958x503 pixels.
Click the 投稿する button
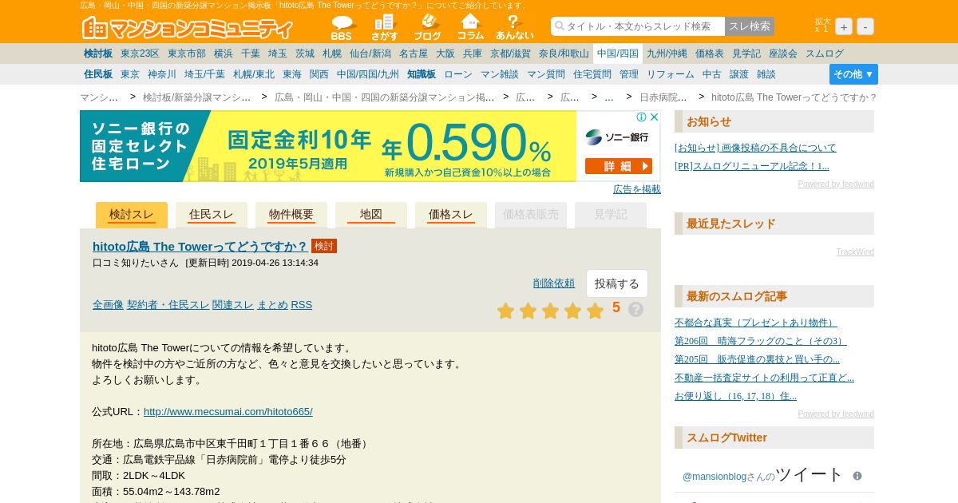pos(617,283)
